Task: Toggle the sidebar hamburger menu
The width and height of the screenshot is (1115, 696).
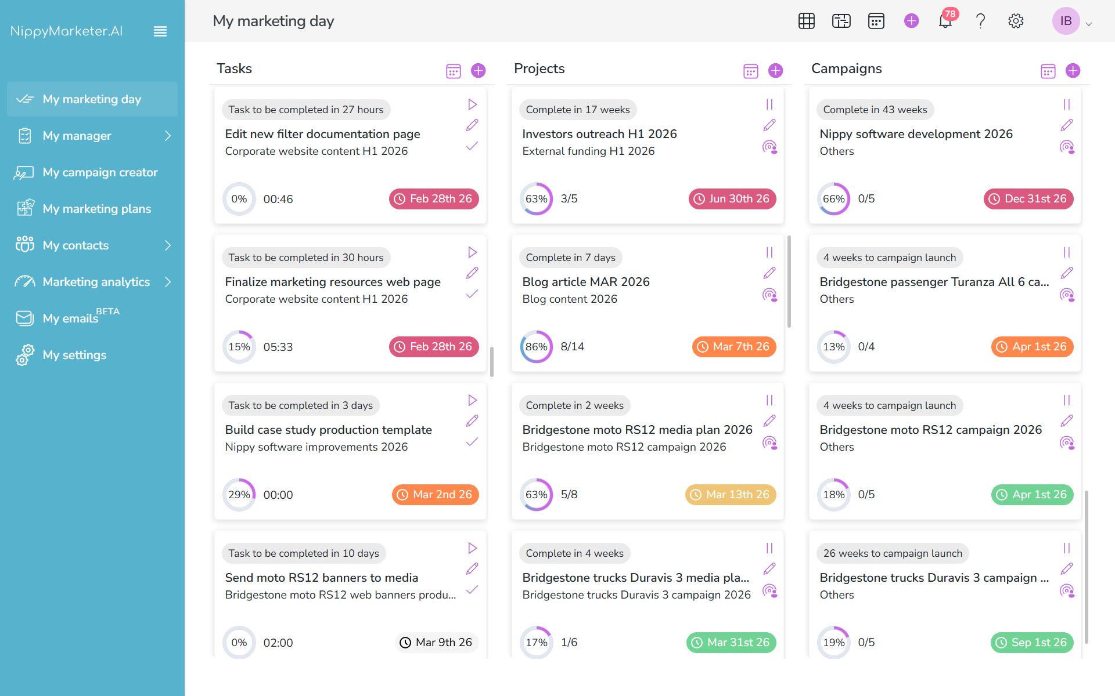Action: tap(160, 31)
